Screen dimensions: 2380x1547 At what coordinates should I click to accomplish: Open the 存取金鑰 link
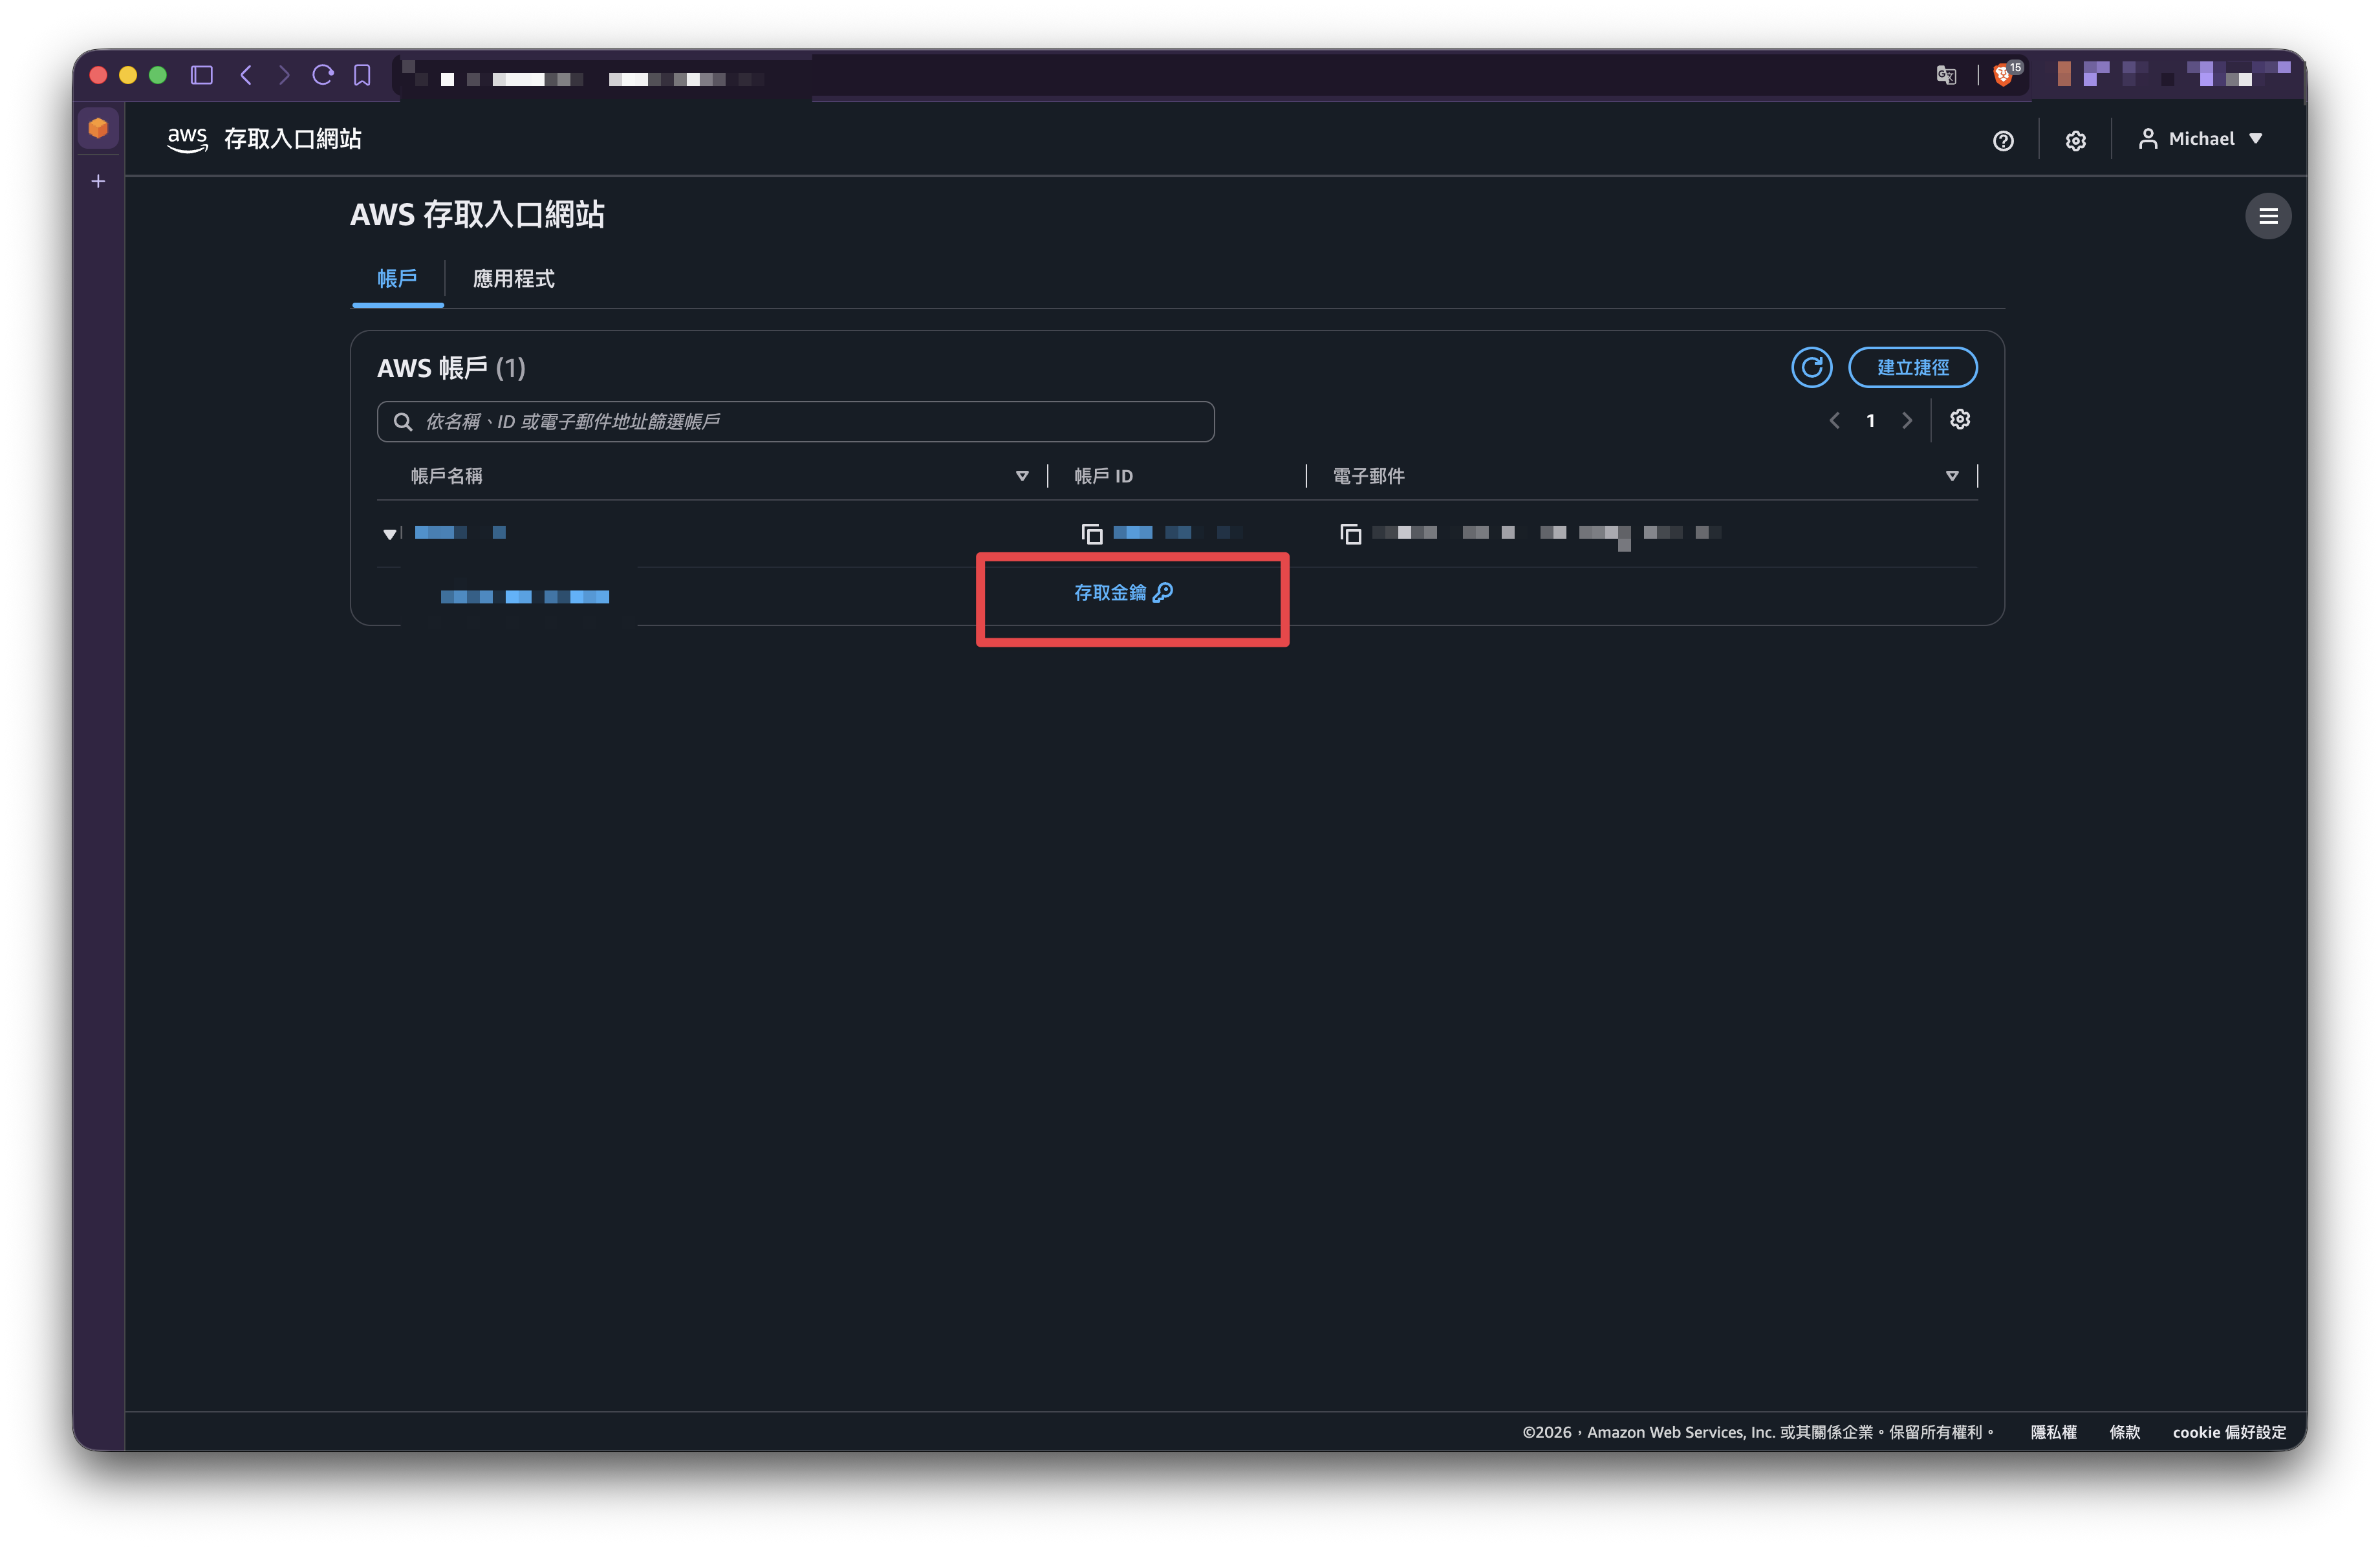(1123, 593)
